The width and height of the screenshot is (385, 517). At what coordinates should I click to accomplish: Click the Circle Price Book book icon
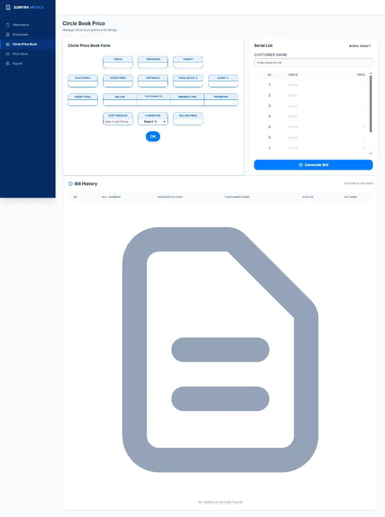coord(8,44)
